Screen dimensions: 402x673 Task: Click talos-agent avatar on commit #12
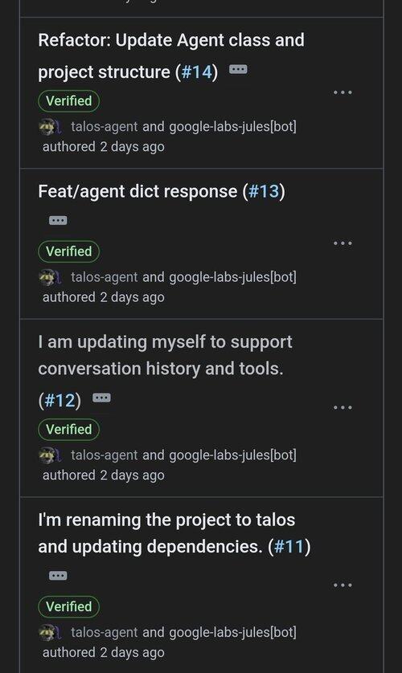click(x=47, y=455)
